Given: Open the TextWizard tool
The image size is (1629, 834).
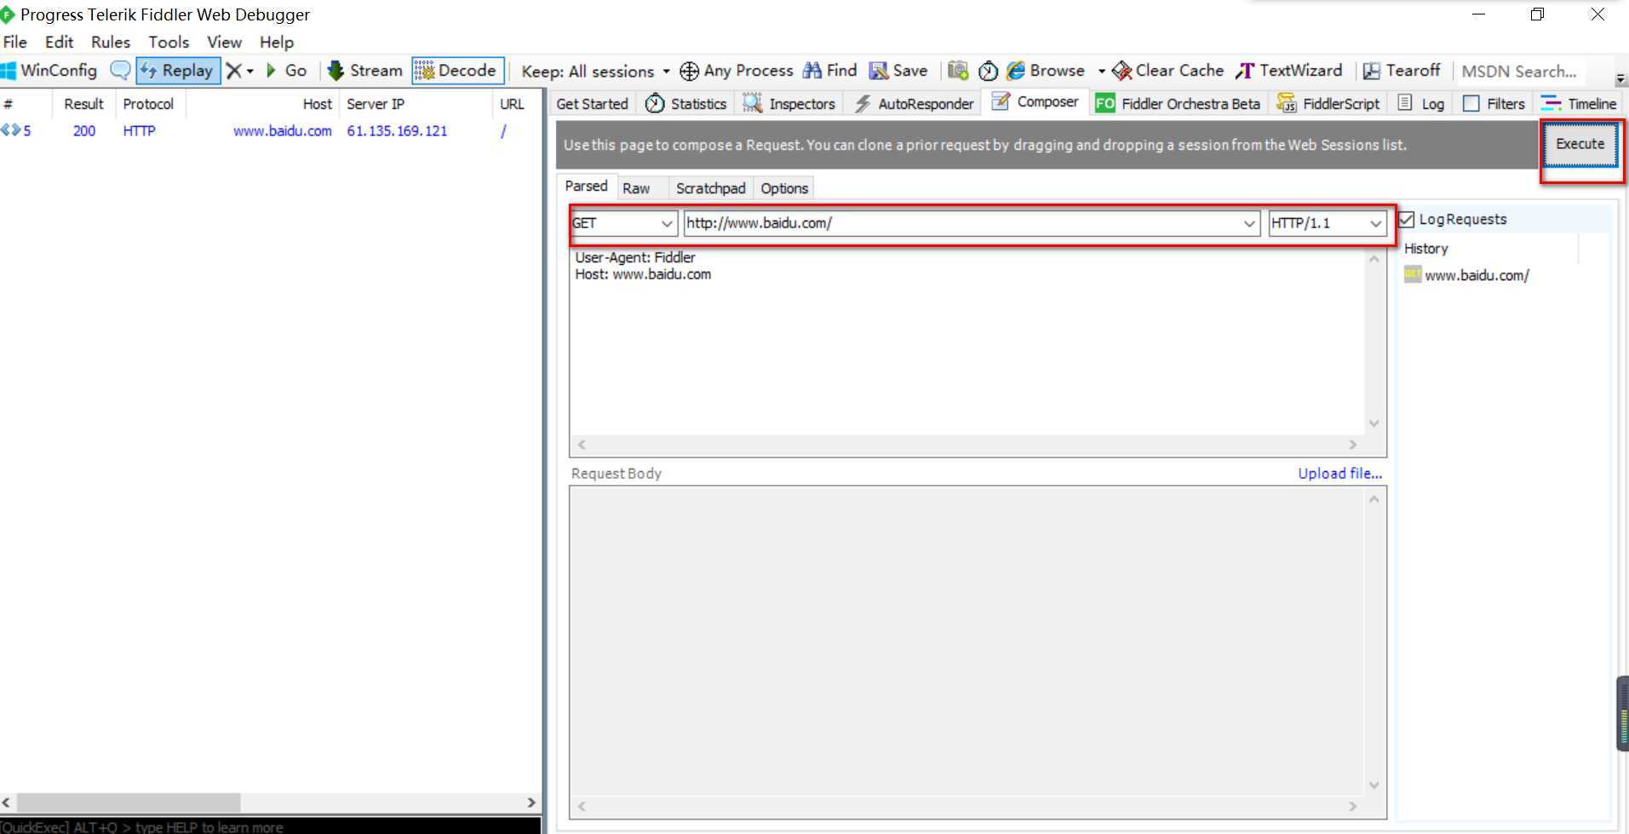Looking at the screenshot, I should click(1288, 71).
